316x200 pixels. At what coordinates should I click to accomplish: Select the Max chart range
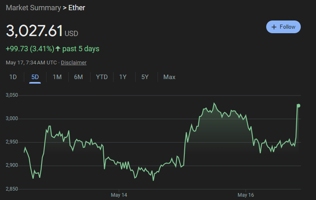tap(169, 77)
